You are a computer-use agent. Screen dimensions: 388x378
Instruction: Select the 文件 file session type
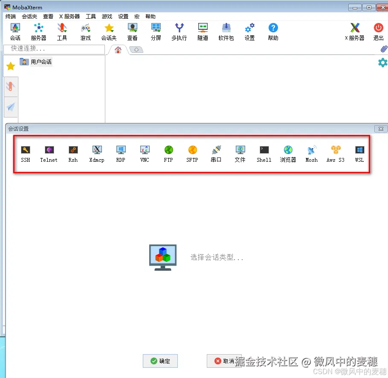(240, 154)
